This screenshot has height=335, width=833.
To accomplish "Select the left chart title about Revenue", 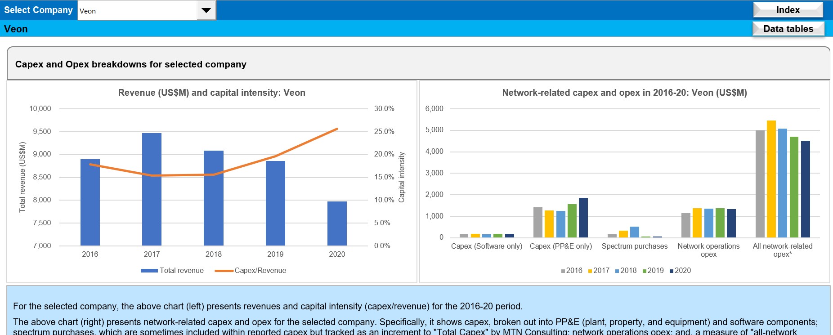I will coord(211,93).
